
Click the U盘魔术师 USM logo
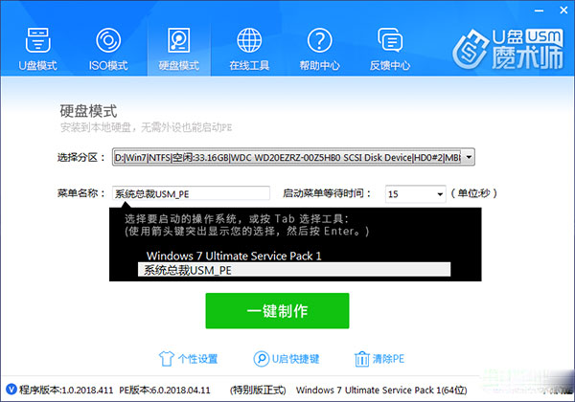pyautogui.click(x=508, y=48)
